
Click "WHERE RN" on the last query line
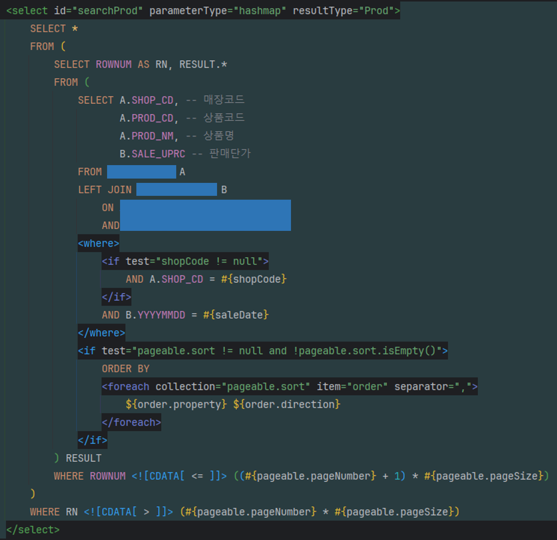(54, 512)
